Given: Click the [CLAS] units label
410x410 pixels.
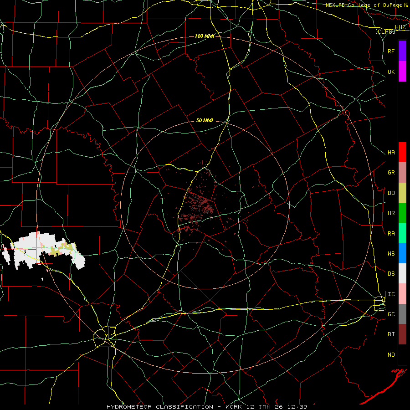Looking at the screenshot, I should coord(385,31).
